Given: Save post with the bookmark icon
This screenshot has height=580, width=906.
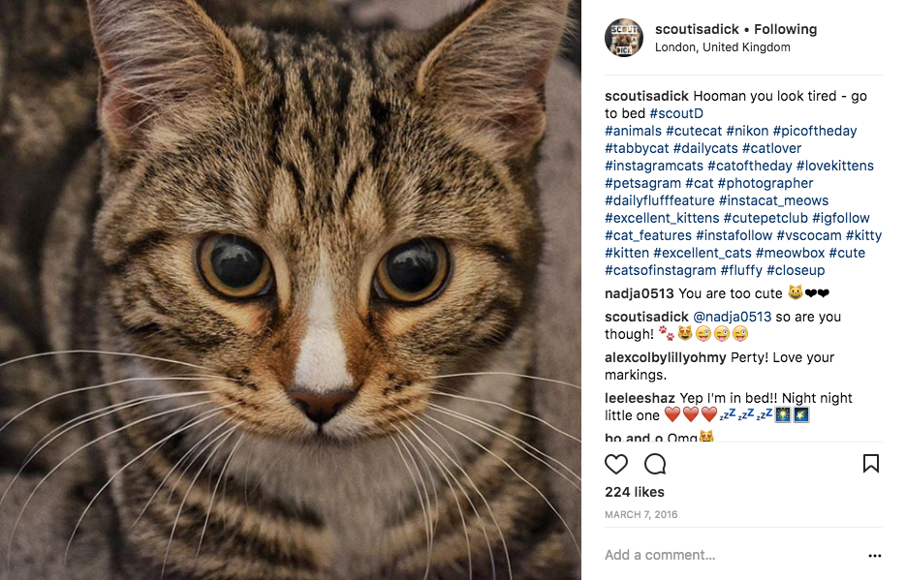Looking at the screenshot, I should [x=870, y=464].
